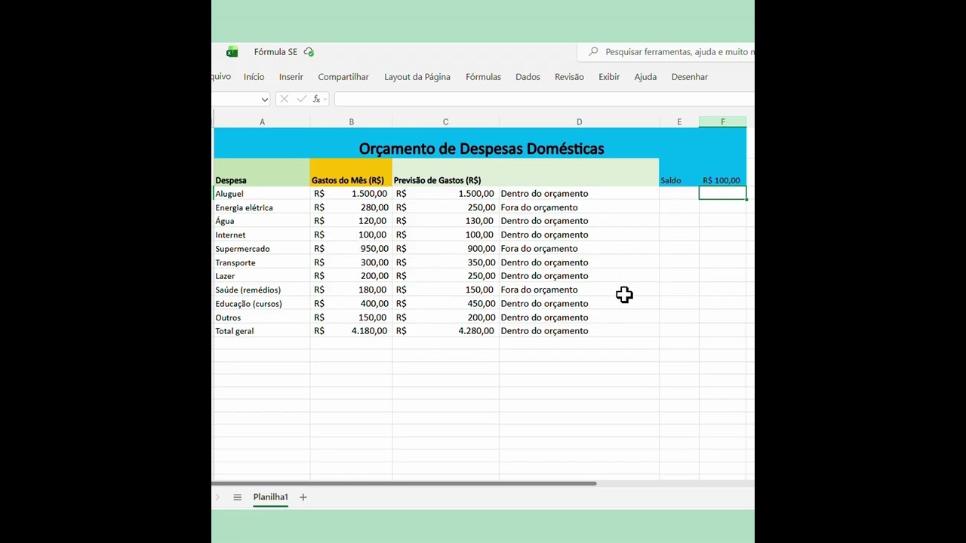966x543 pixels.
Task: Open the Compartilhar ribbon tab
Action: click(x=343, y=77)
